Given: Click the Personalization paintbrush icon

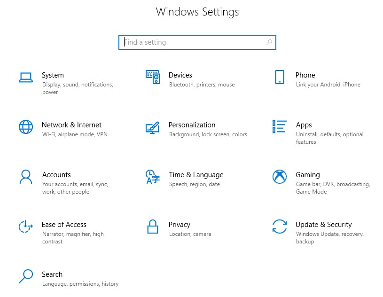Looking at the screenshot, I should (152, 127).
